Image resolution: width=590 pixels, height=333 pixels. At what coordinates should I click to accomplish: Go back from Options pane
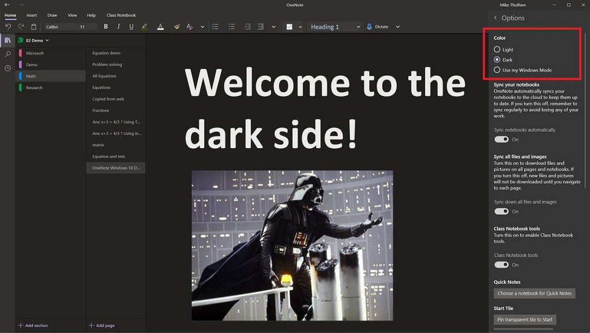[496, 18]
